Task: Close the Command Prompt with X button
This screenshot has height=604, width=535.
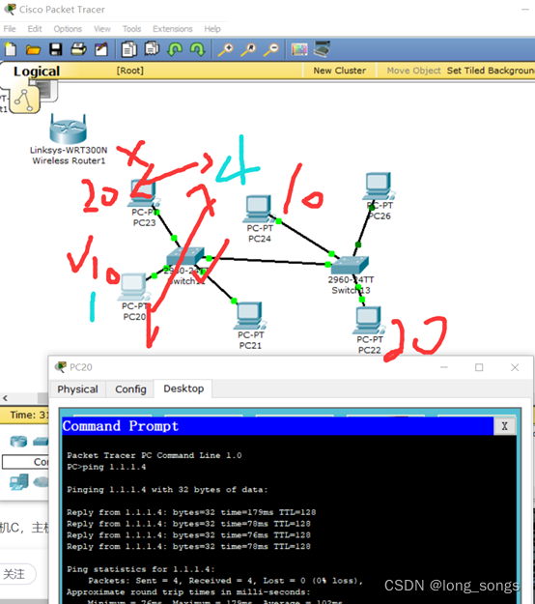Action: [x=504, y=426]
